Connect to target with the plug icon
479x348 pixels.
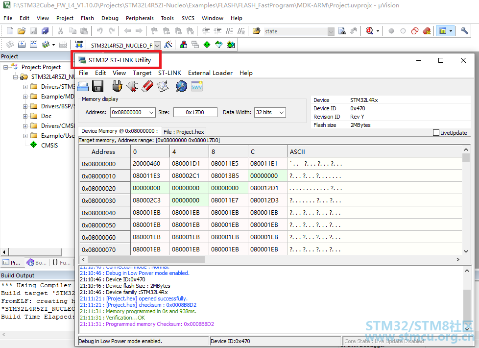(117, 87)
